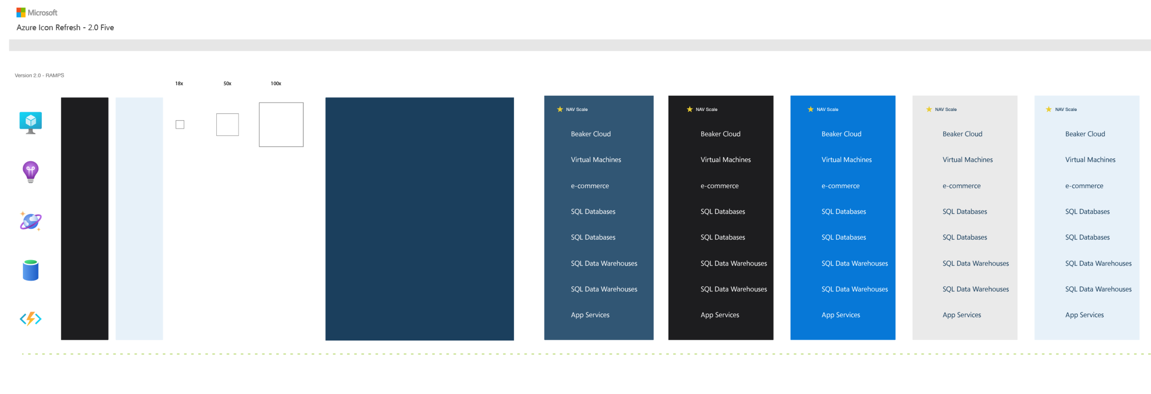Open Beaker Cloud in the bright blue panel
1151x394 pixels.
[842, 134]
